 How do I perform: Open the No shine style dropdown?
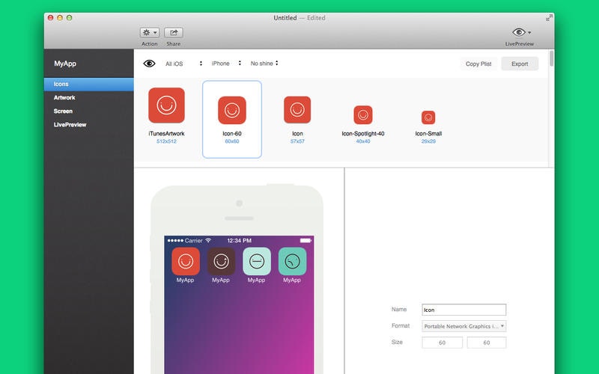(x=264, y=64)
